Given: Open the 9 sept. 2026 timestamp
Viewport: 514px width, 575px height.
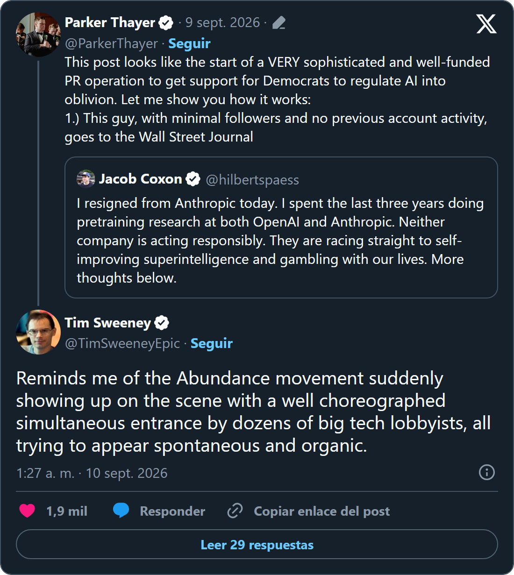Looking at the screenshot, I should pos(222,22).
